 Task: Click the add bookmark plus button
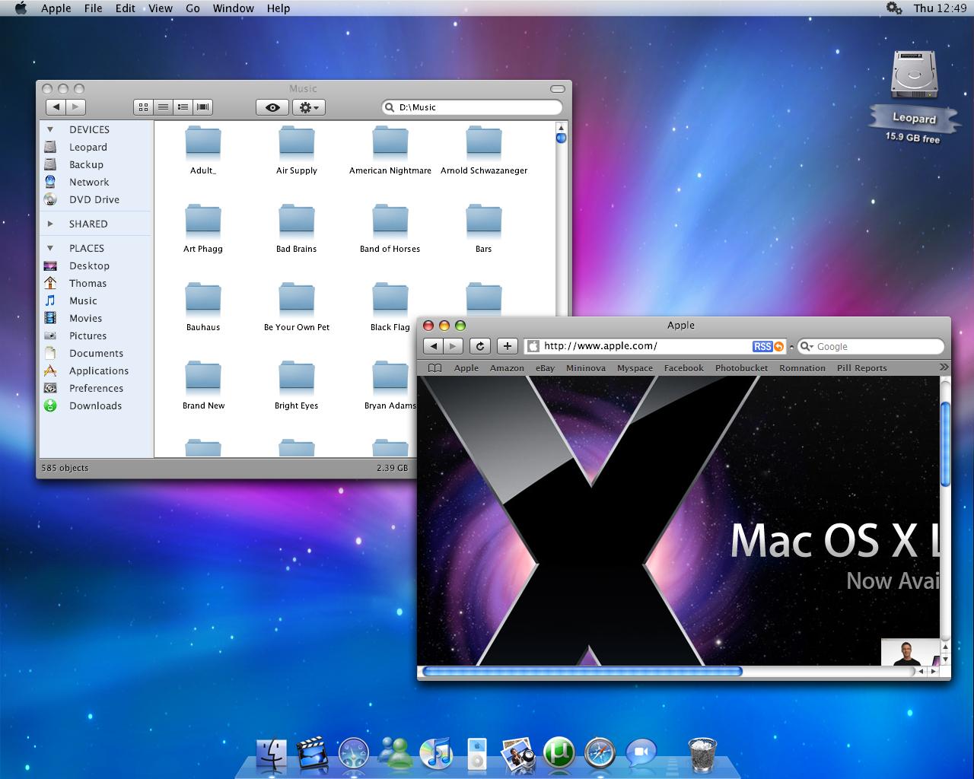coord(508,346)
